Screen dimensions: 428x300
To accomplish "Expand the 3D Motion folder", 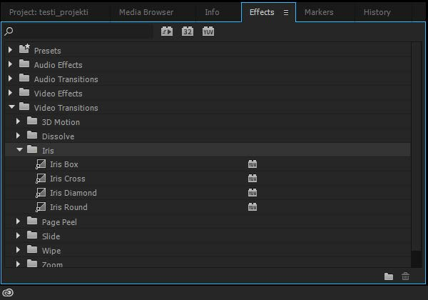I will (x=18, y=121).
